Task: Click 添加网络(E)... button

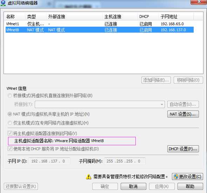Action: (156, 80)
